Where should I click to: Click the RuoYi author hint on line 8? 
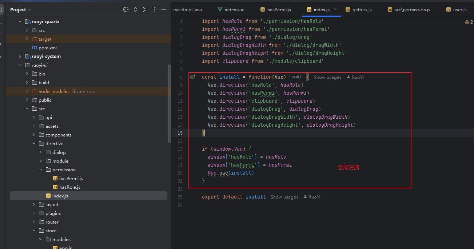(x=355, y=77)
